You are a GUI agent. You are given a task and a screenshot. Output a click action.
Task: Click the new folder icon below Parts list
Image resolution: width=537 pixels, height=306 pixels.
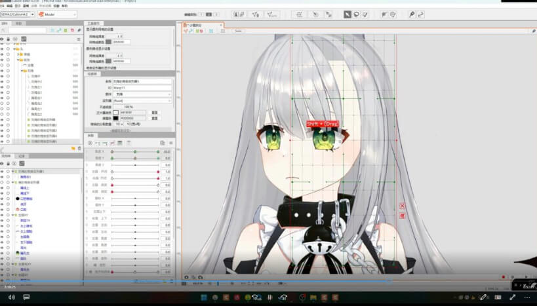click(x=73, y=148)
